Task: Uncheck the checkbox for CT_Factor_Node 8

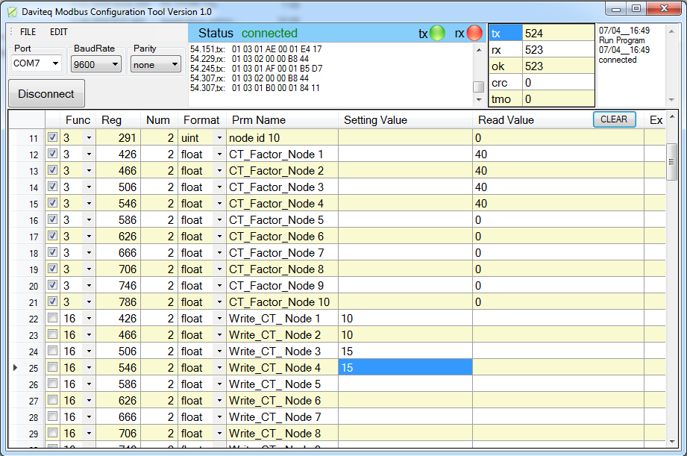Action: pyautogui.click(x=52, y=269)
